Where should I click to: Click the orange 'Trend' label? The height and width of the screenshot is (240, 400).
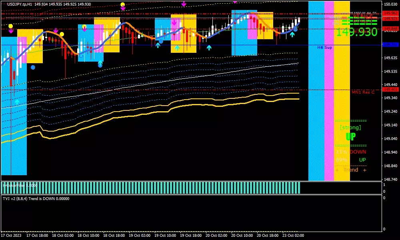[351, 170]
